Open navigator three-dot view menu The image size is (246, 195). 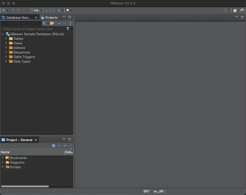point(70,23)
